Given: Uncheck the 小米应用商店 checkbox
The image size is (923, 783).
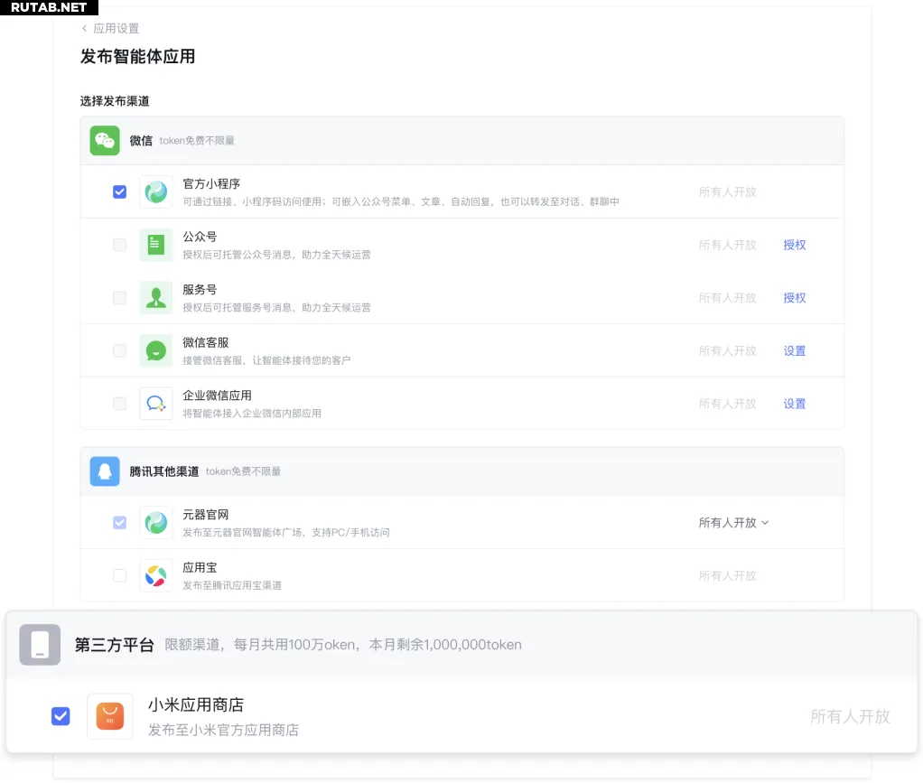Looking at the screenshot, I should point(61,716).
